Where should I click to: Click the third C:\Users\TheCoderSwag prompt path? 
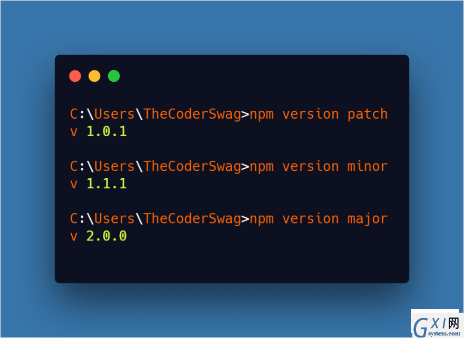coord(156,219)
